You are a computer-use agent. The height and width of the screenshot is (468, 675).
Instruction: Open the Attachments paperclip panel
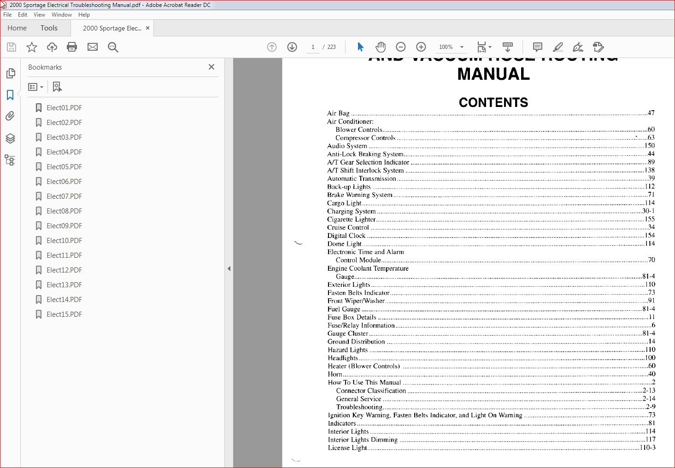coord(10,116)
